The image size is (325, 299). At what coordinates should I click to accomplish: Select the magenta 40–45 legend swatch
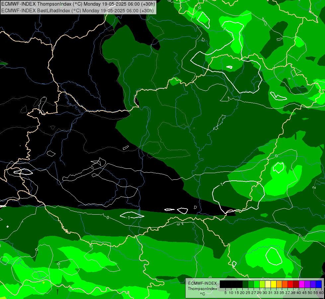coord(302,284)
